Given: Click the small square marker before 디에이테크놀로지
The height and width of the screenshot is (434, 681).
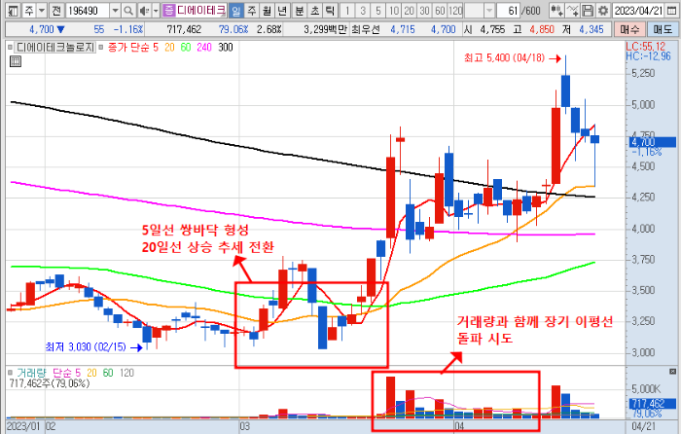Looking at the screenshot, I should coord(10,47).
